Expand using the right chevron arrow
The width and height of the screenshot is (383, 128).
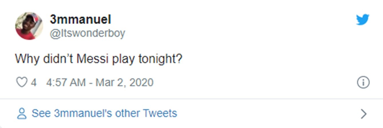tap(364, 114)
